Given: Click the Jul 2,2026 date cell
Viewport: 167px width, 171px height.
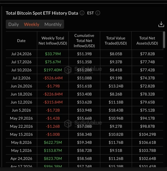Looking at the screenshot, I should click(21, 78).
